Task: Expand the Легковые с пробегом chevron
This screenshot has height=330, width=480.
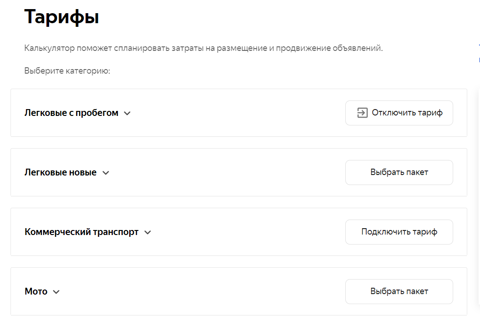Action: click(127, 113)
